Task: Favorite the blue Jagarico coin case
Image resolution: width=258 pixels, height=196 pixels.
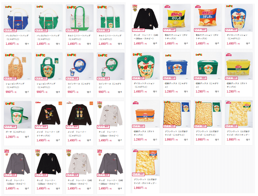Action: click(88, 92)
